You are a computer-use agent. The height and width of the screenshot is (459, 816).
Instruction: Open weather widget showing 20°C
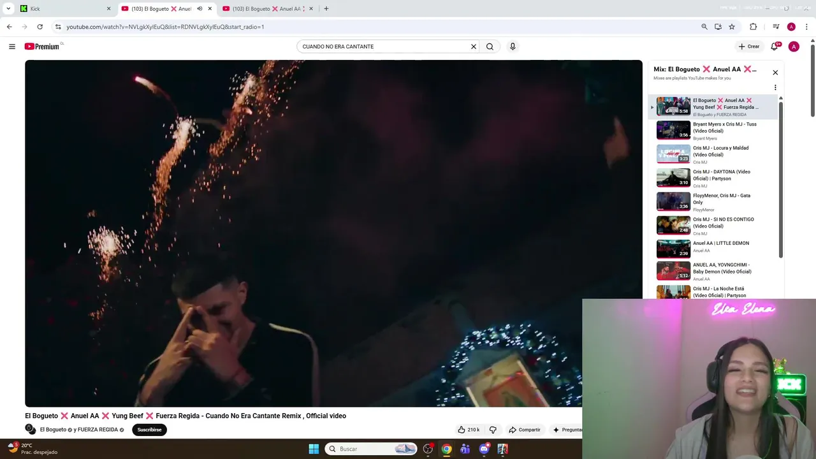pos(32,449)
